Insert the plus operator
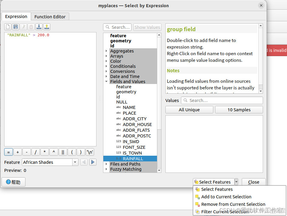287x216 pixels. coord(18,152)
